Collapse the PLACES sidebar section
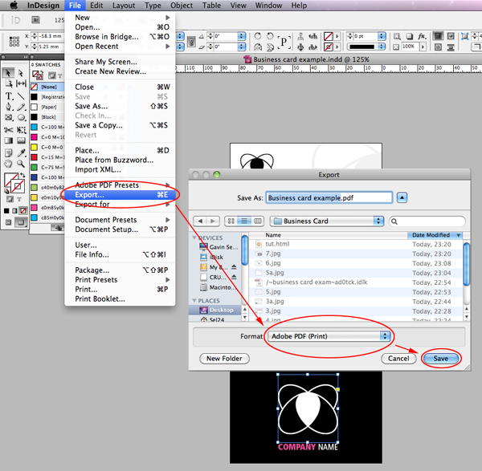The height and width of the screenshot is (471, 482). coord(194,301)
